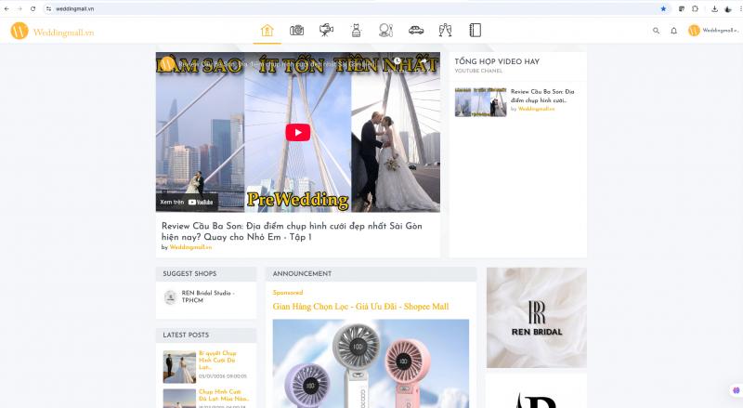Open REN Bridal Studio - TP.HCM shop link

pyautogui.click(x=208, y=296)
